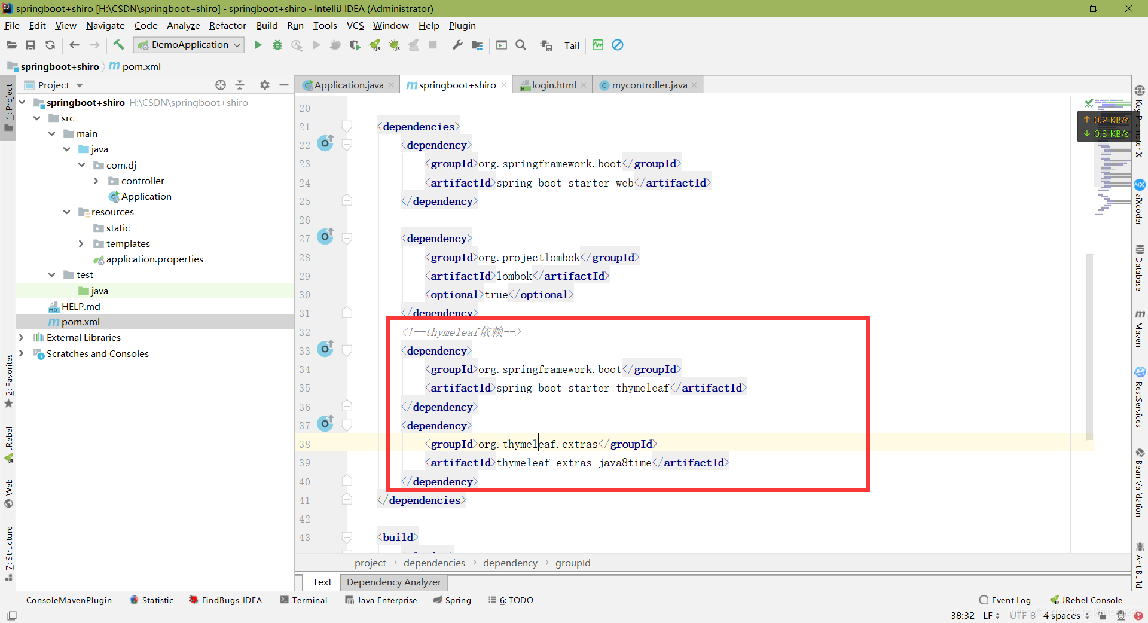
Task: Open Search Everywhere magnifier icon
Action: pyautogui.click(x=521, y=45)
